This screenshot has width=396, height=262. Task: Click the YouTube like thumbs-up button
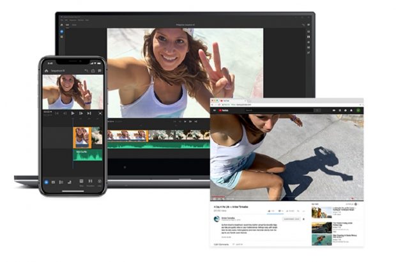coord(271,211)
